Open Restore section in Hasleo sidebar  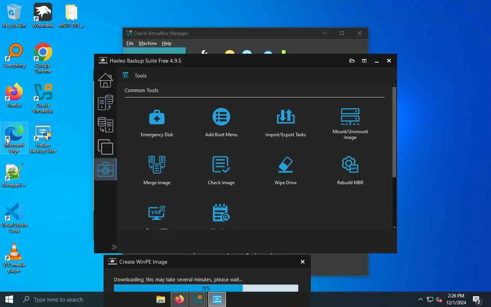[105, 125]
